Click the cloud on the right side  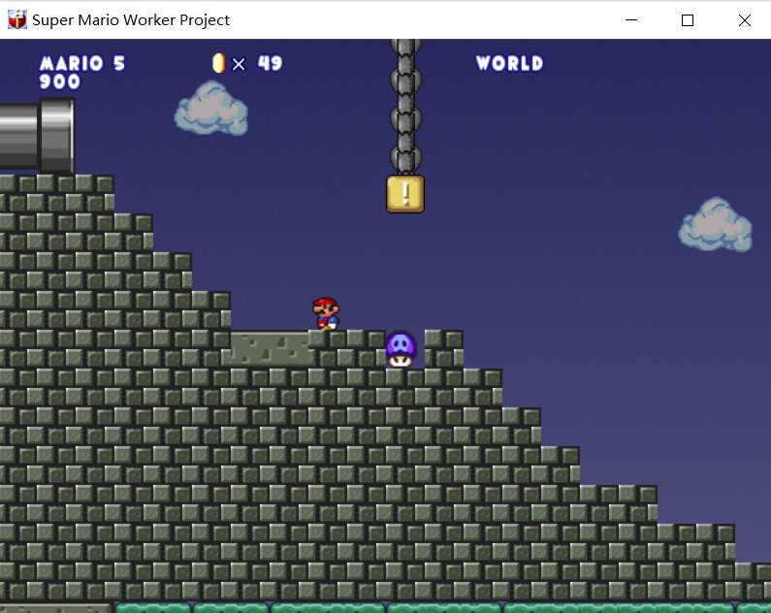716,225
